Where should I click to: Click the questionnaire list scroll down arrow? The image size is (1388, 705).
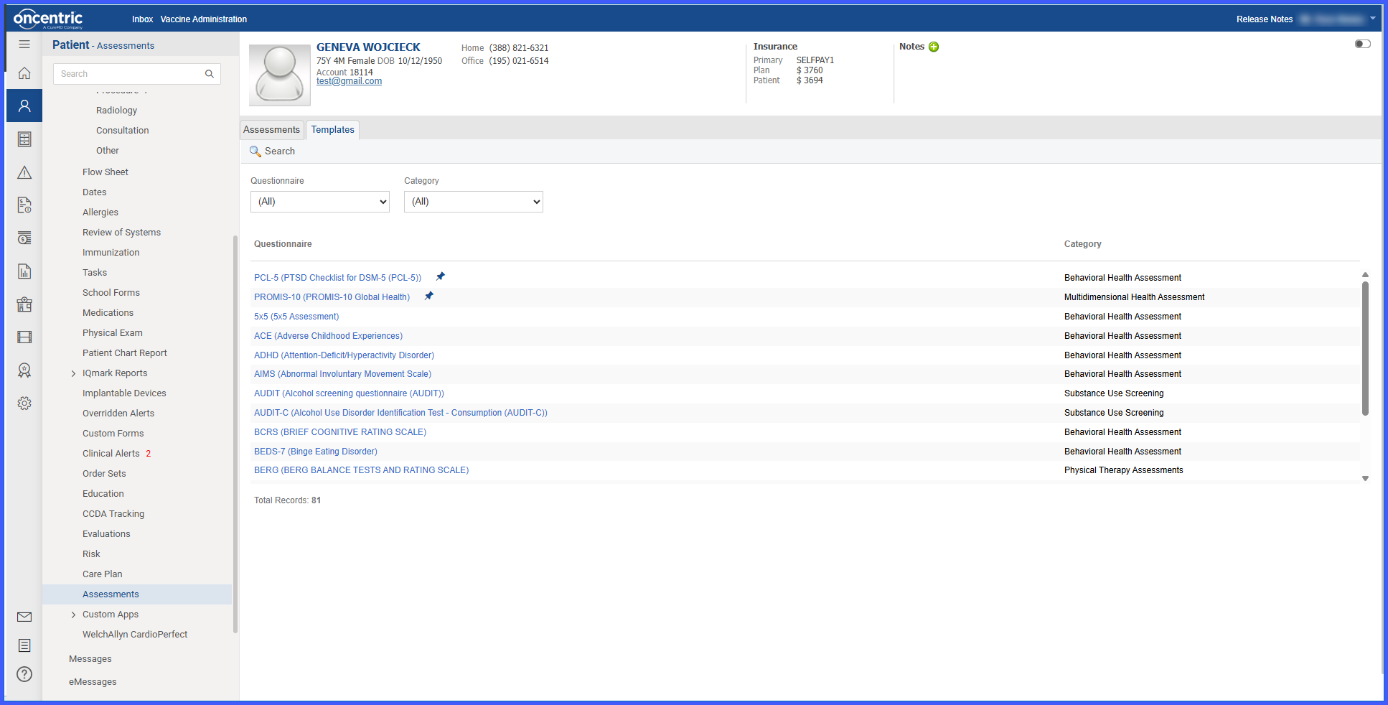tap(1365, 478)
